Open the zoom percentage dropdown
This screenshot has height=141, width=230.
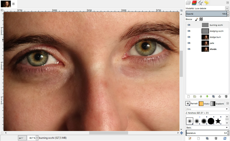coord(37,138)
